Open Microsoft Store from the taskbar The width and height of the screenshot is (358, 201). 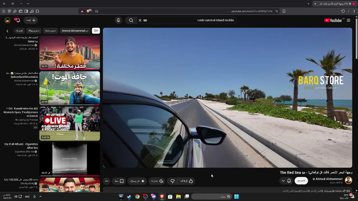point(170,197)
